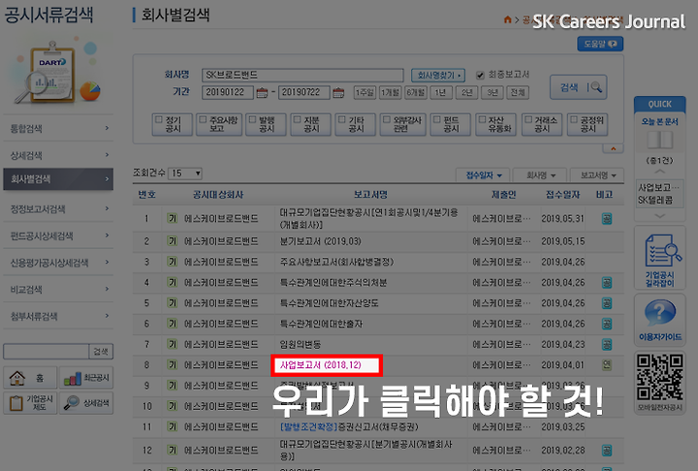698x471 pixels.
Task: Click sidebar 검색 button
Action: [101, 352]
